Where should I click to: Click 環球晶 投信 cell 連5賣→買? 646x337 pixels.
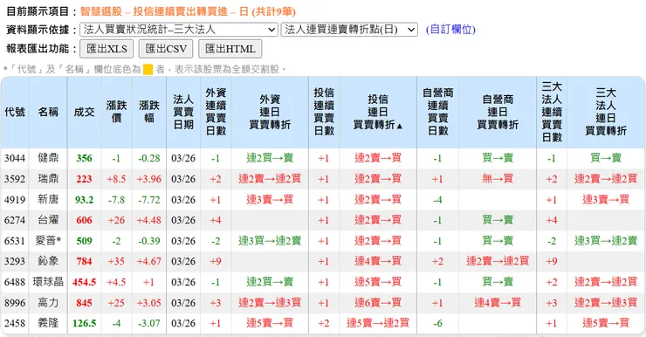[x=378, y=282]
